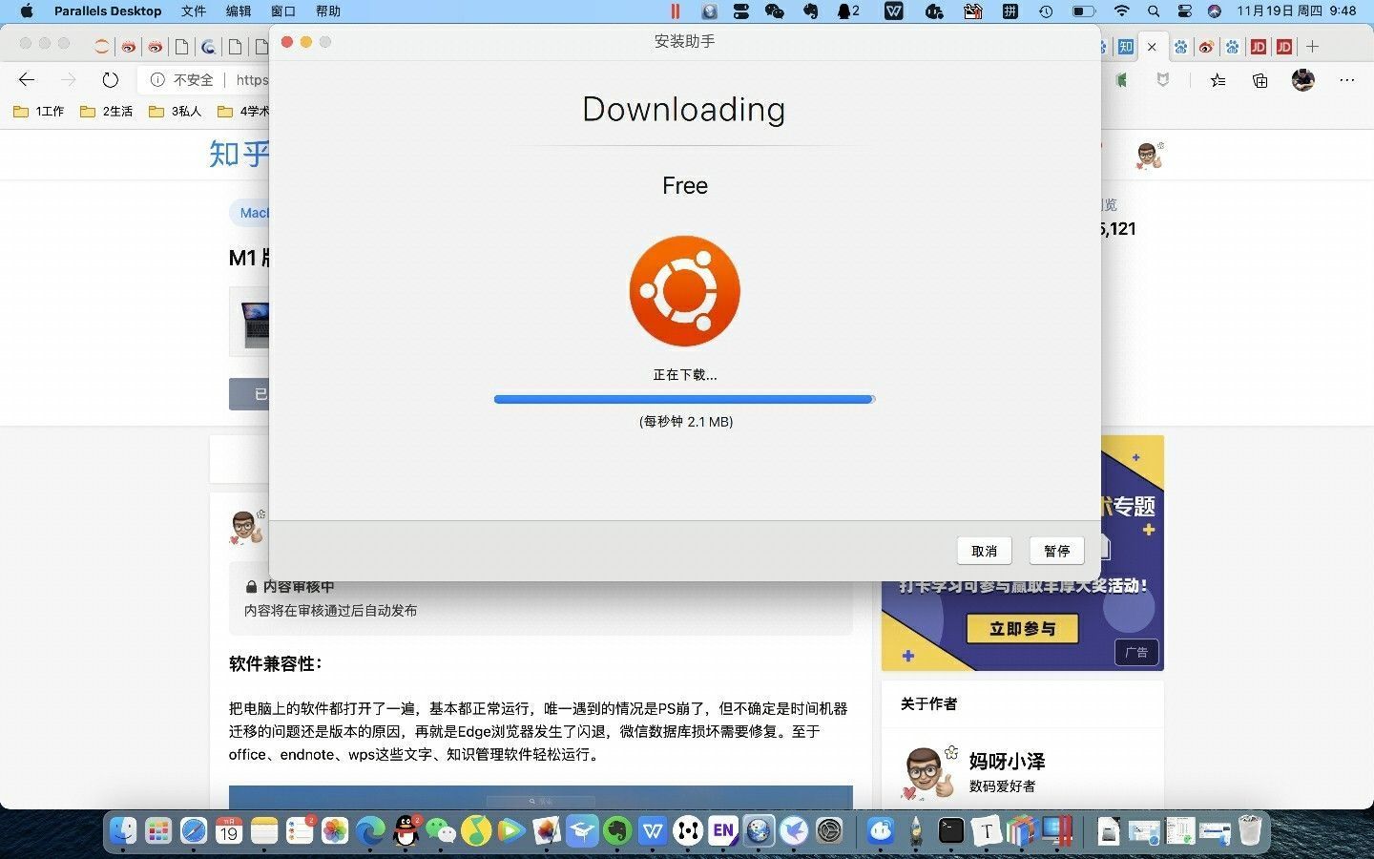Open the 1工作 bookmarks folder
Image resolution: width=1374 pixels, height=859 pixels.
coord(39,112)
